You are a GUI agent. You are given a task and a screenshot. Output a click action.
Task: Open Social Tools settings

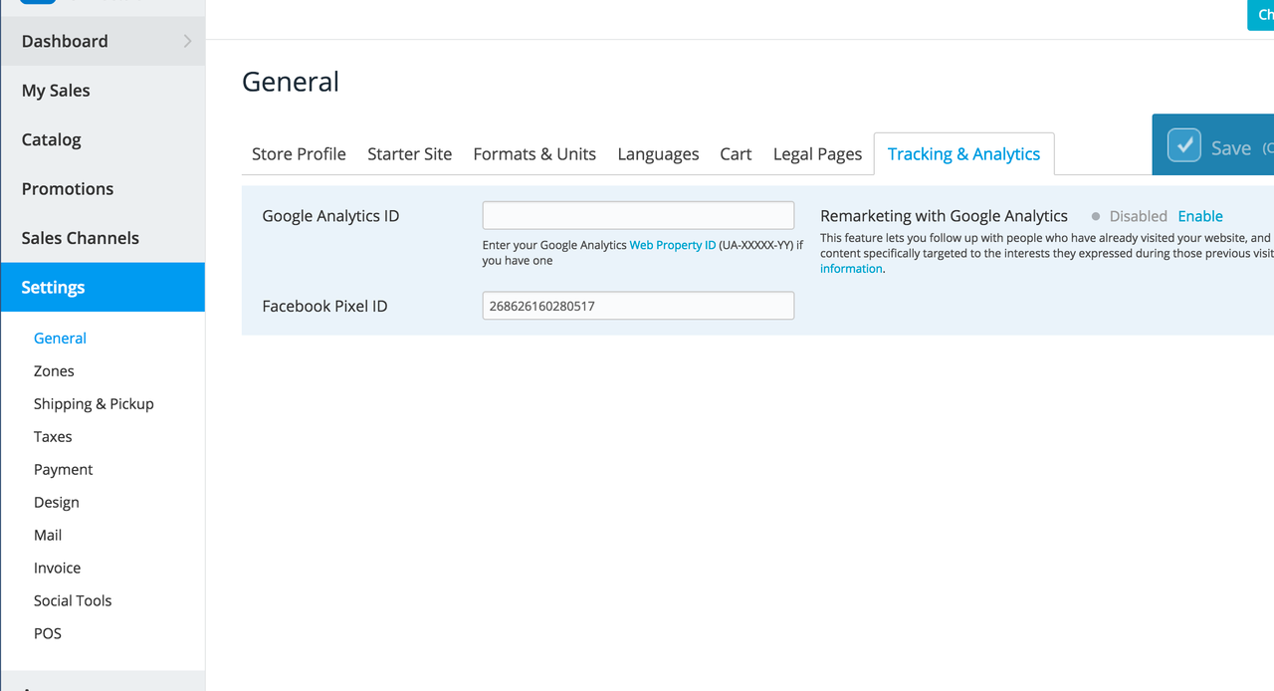pos(73,600)
